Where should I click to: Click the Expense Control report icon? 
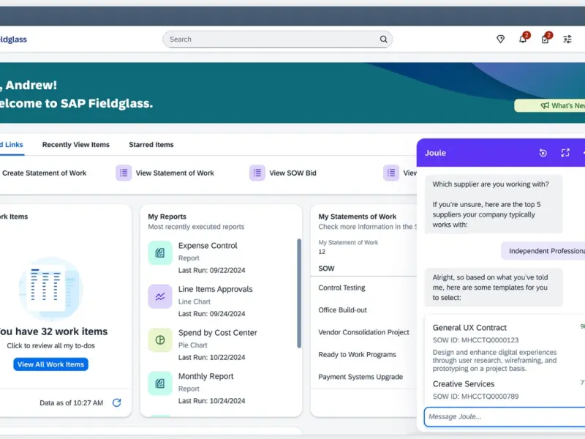click(159, 252)
